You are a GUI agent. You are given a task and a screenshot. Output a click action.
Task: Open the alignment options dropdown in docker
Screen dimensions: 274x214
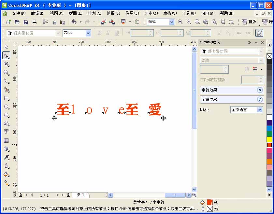(x=262, y=69)
